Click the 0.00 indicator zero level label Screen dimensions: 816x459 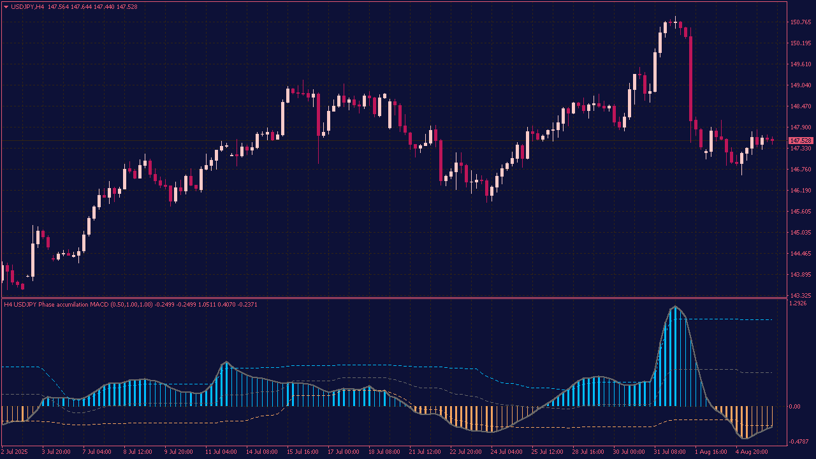tap(794, 406)
